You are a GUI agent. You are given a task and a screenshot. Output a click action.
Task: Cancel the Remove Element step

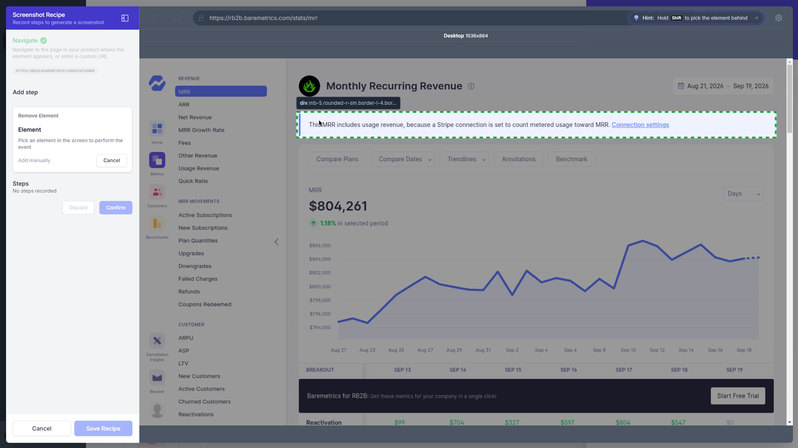click(111, 160)
